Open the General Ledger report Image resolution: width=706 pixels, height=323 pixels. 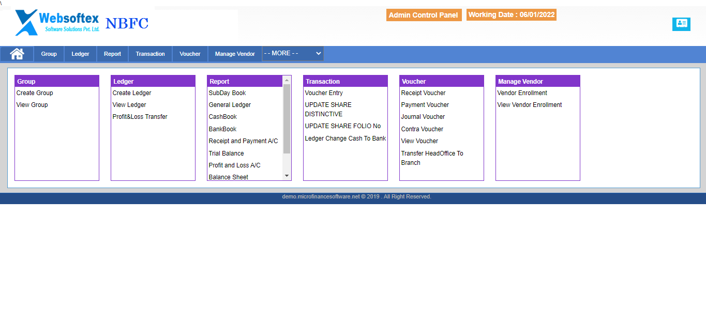click(230, 105)
